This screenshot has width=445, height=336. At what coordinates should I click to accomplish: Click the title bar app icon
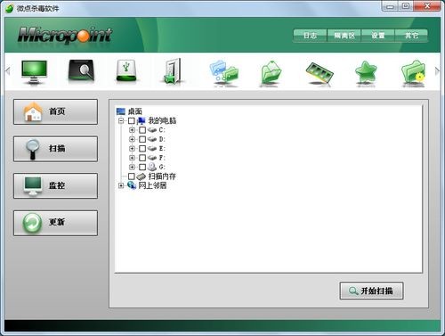point(10,8)
